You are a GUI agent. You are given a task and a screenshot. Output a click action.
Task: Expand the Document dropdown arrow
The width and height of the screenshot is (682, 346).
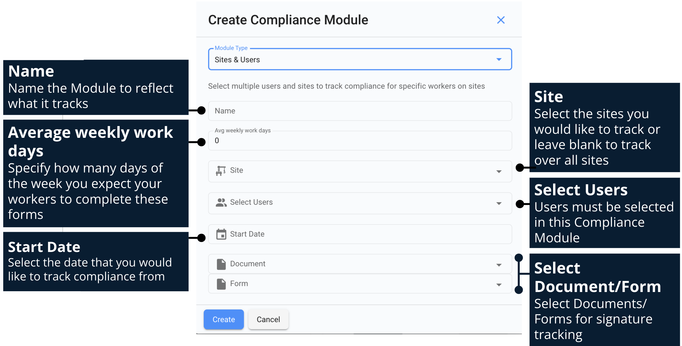point(499,265)
